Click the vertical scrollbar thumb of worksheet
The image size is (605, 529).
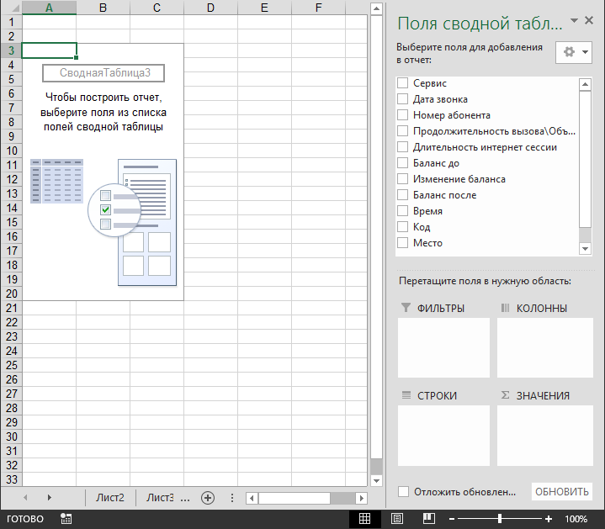[x=376, y=236]
